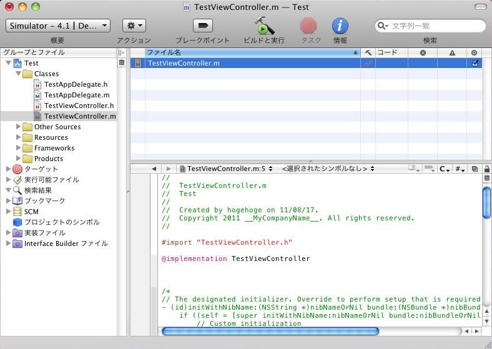Expand the ターゲット group
The image size is (492, 349).
9,169
